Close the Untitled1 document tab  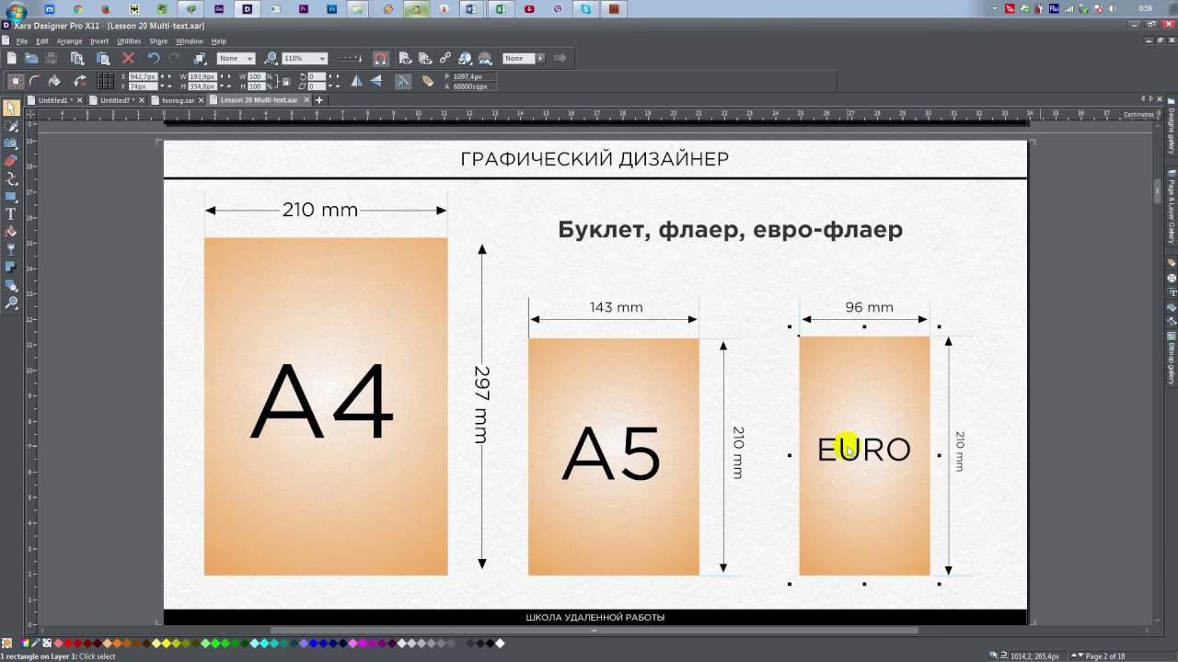(x=80, y=100)
